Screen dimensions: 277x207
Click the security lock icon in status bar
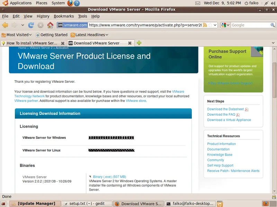(x=274, y=197)
